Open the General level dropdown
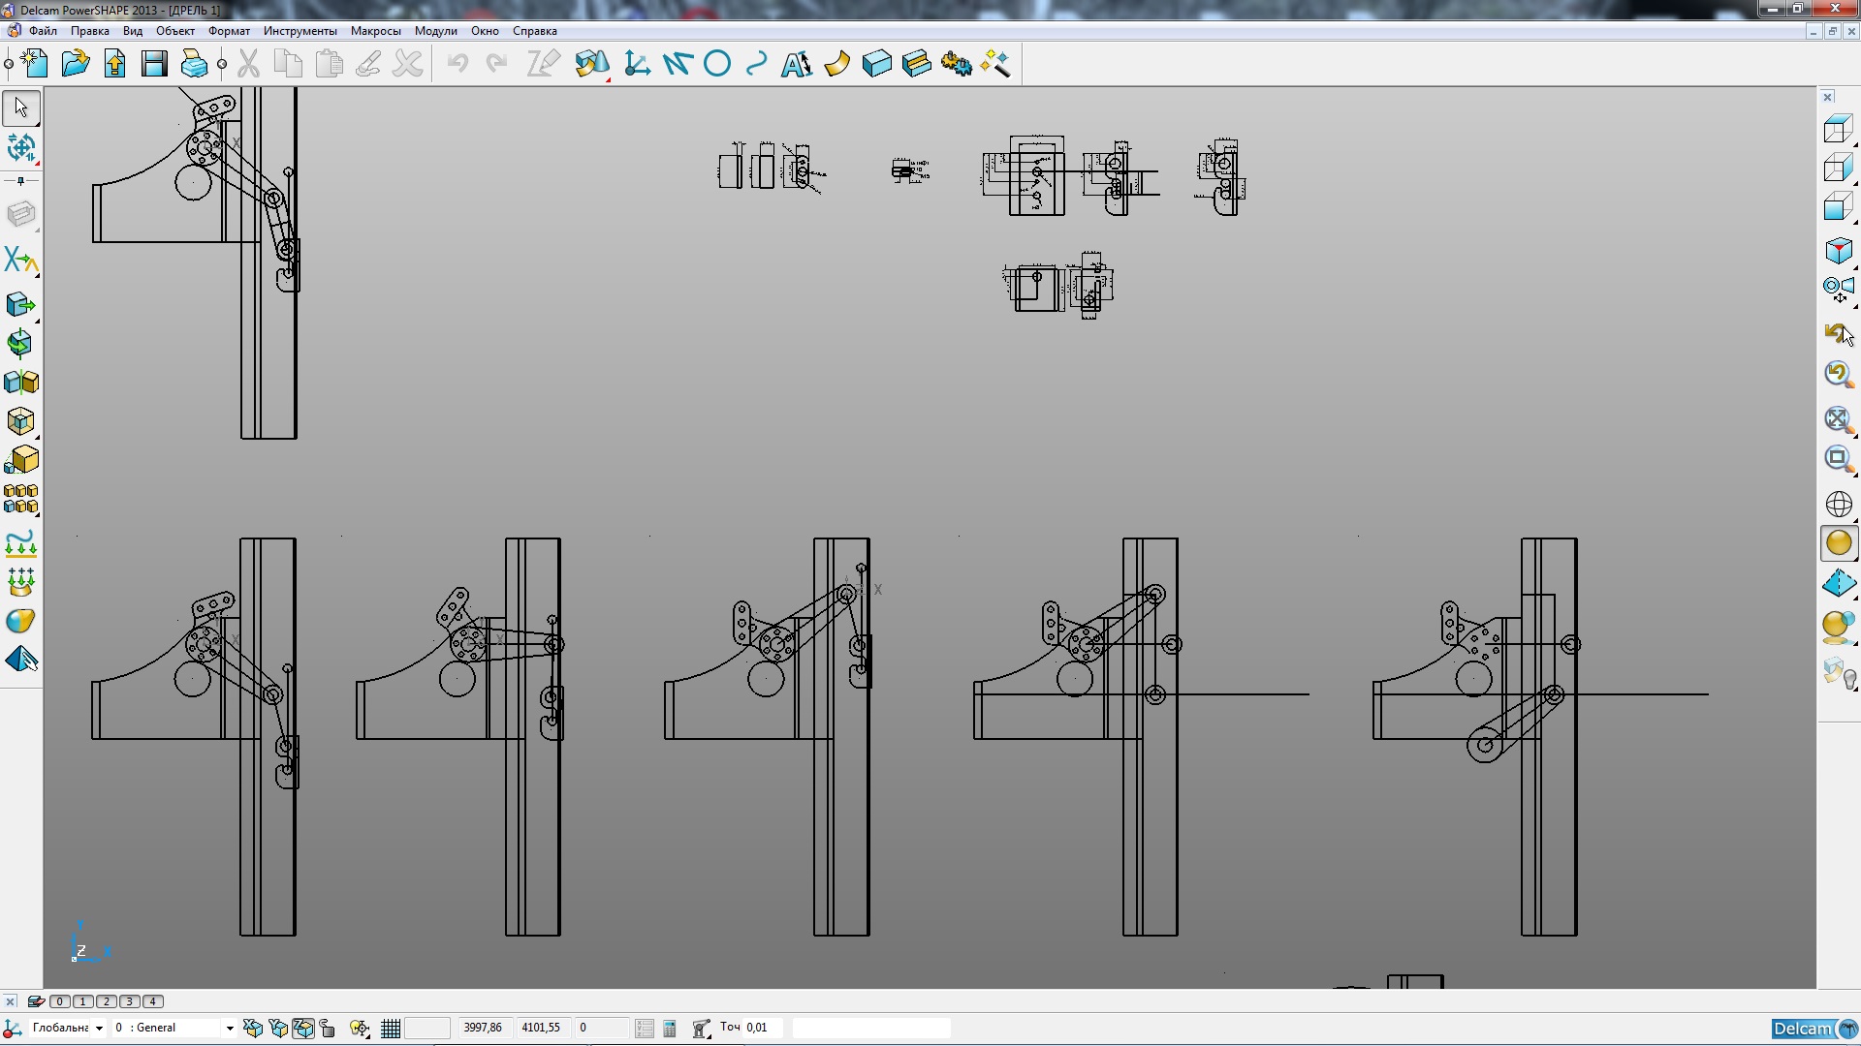1861x1046 pixels. (230, 1029)
